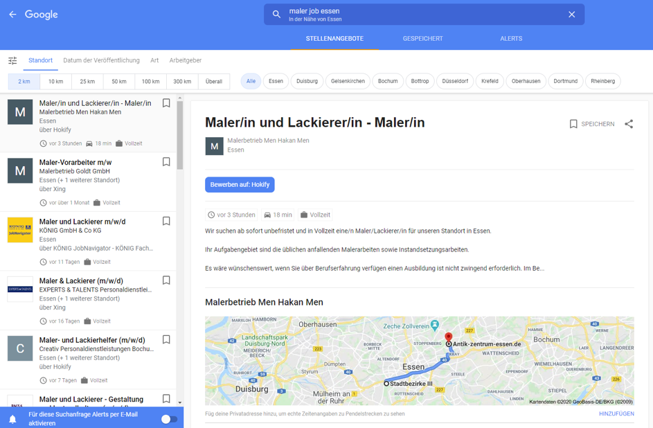Toggle email alerts for this search

tap(170, 419)
